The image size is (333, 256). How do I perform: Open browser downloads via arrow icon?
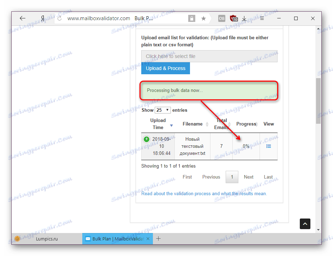tap(244, 18)
